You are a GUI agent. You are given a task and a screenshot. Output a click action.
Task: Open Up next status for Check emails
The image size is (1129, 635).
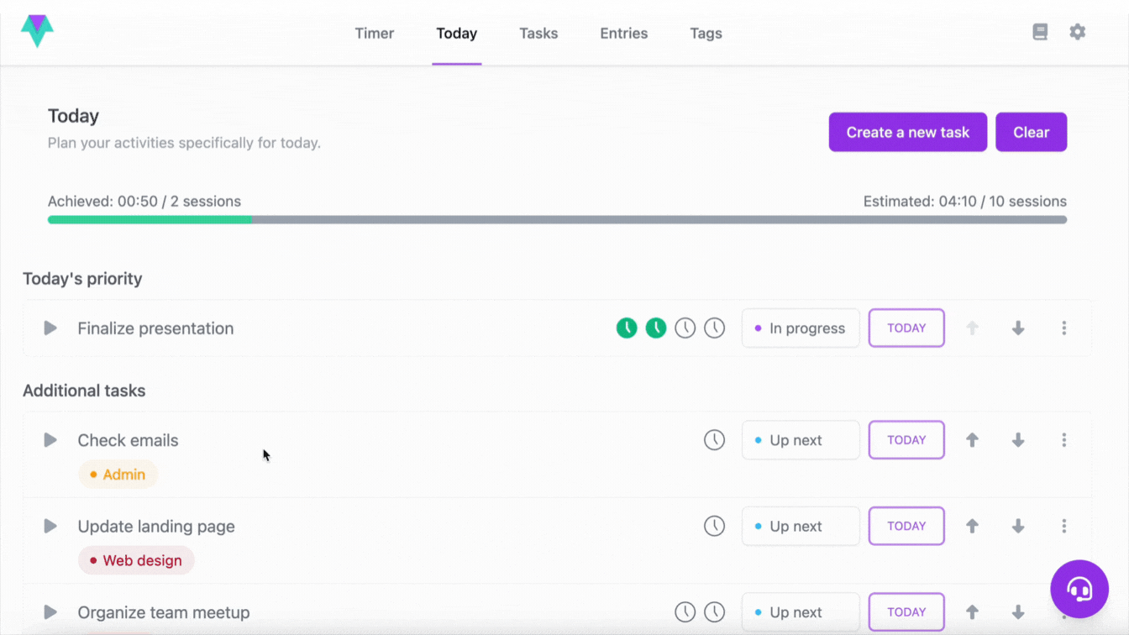pos(800,440)
